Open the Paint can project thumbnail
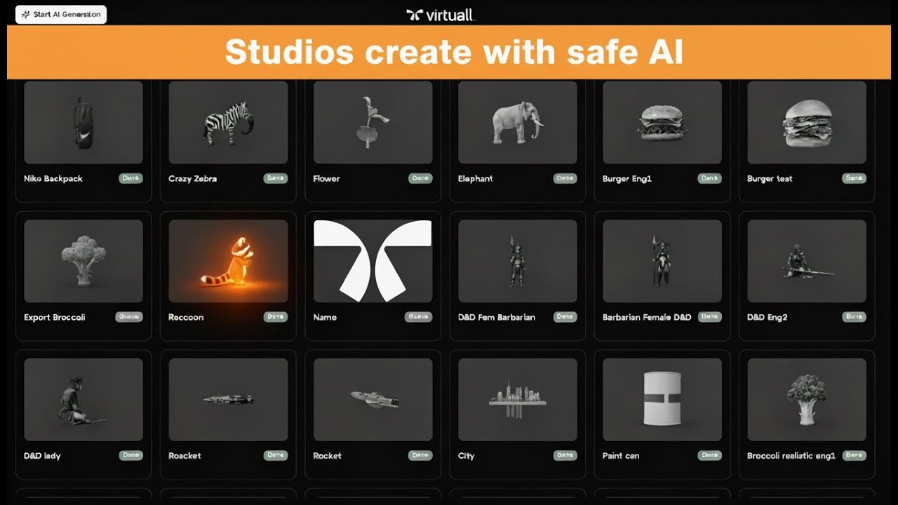Screen dimensions: 898x505 coord(662,400)
